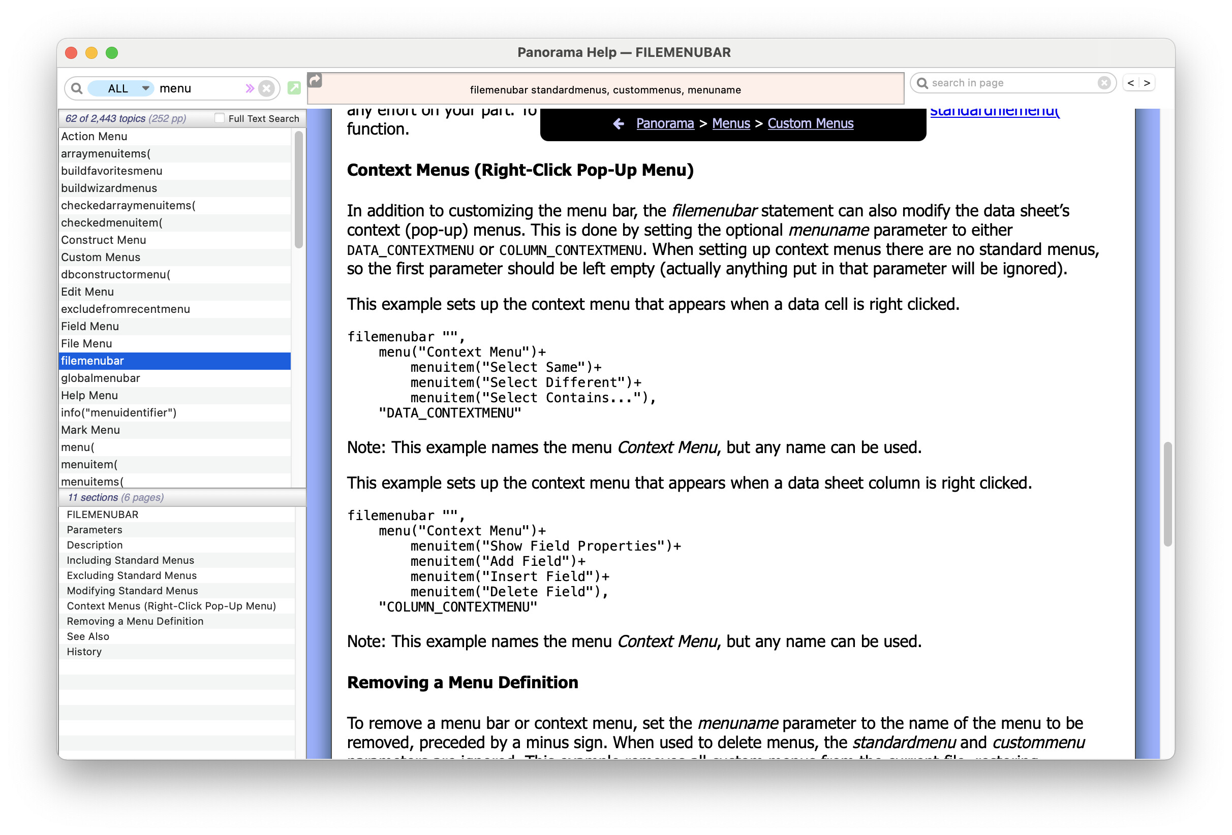This screenshot has width=1232, height=835.
Task: Select the menuitem( topic
Action: (174, 465)
